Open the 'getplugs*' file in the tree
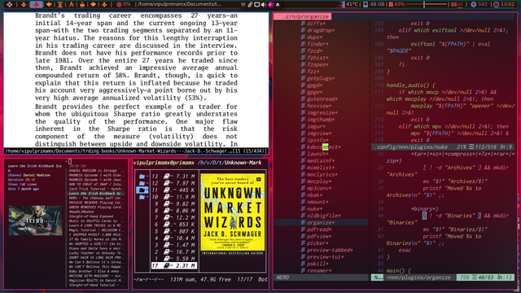521x293 pixels. pyautogui.click(x=317, y=78)
